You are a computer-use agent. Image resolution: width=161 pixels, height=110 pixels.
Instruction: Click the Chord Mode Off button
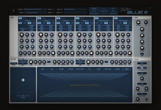pyautogui.click(x=142, y=94)
